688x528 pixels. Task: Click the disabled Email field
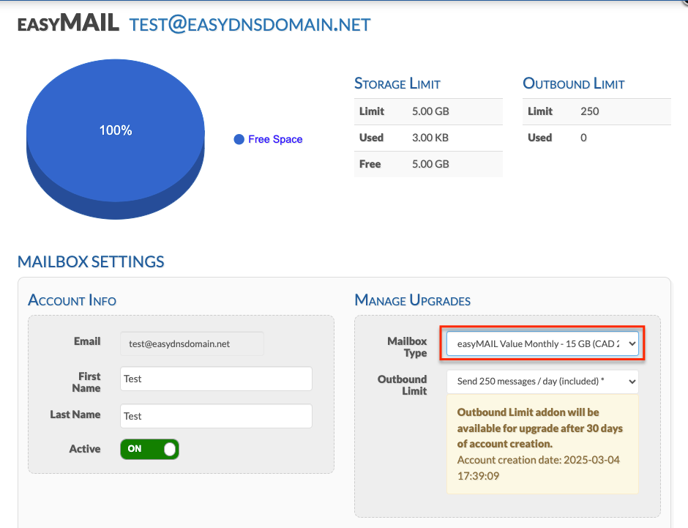pos(192,343)
